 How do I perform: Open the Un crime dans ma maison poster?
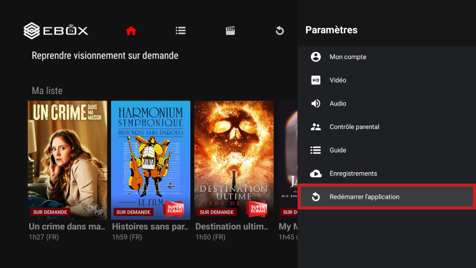tap(67, 159)
